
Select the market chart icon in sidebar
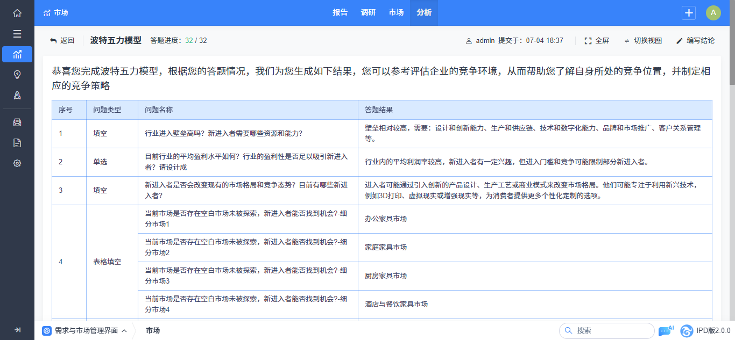pos(17,54)
